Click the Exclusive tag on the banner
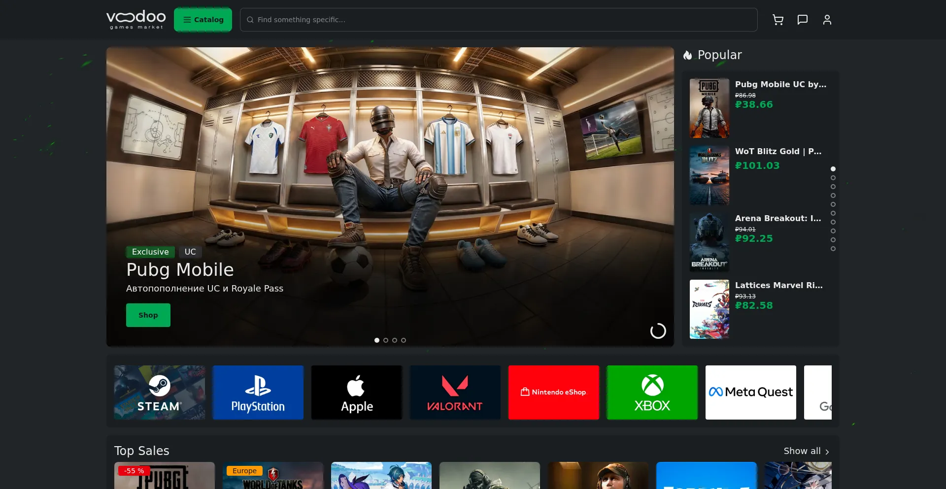946x489 pixels. tap(150, 252)
